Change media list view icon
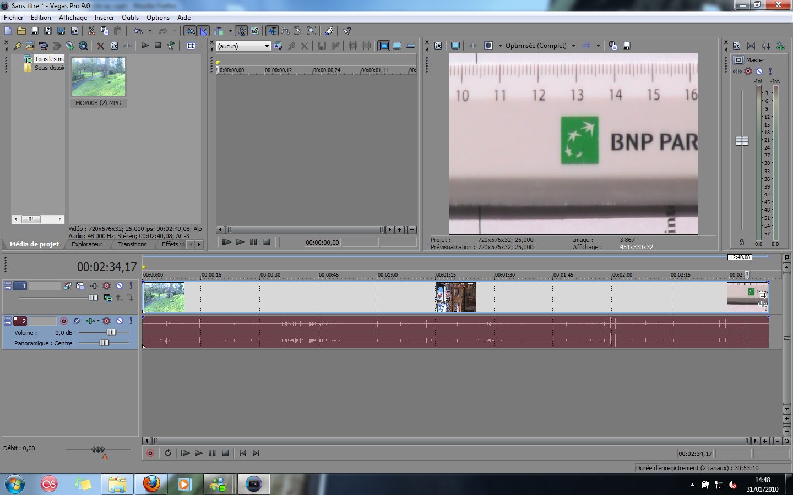The height and width of the screenshot is (495, 793). 191,46
